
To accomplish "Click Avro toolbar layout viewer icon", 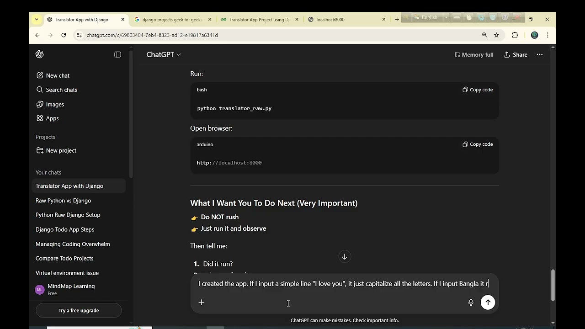I will click(456, 17).
